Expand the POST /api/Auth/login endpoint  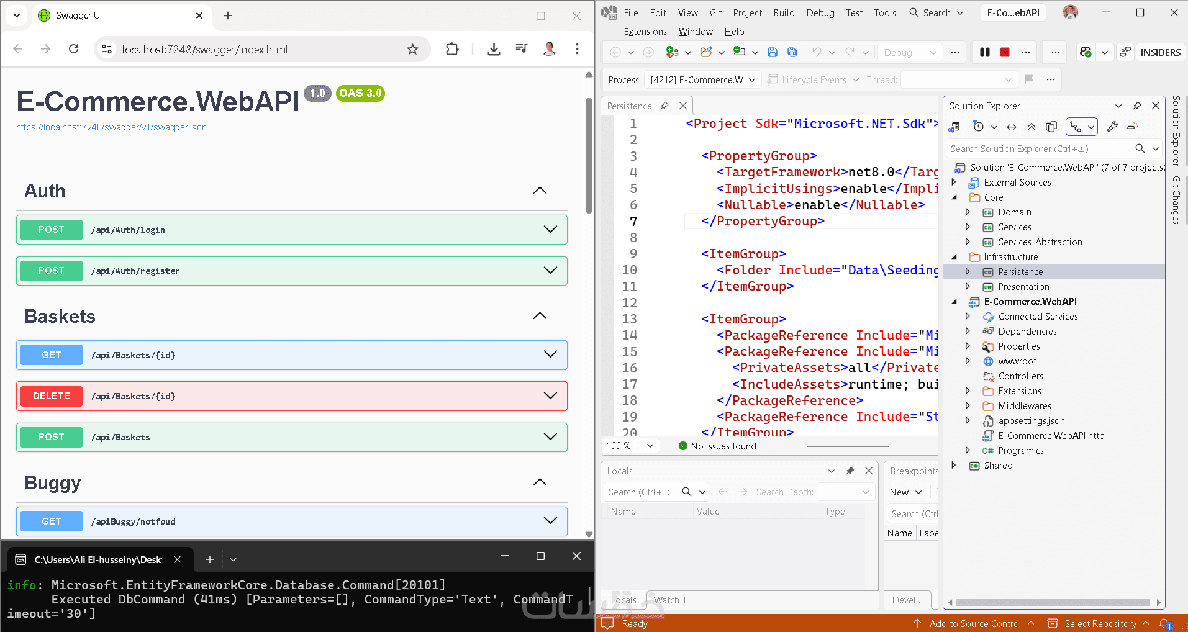pyautogui.click(x=292, y=230)
